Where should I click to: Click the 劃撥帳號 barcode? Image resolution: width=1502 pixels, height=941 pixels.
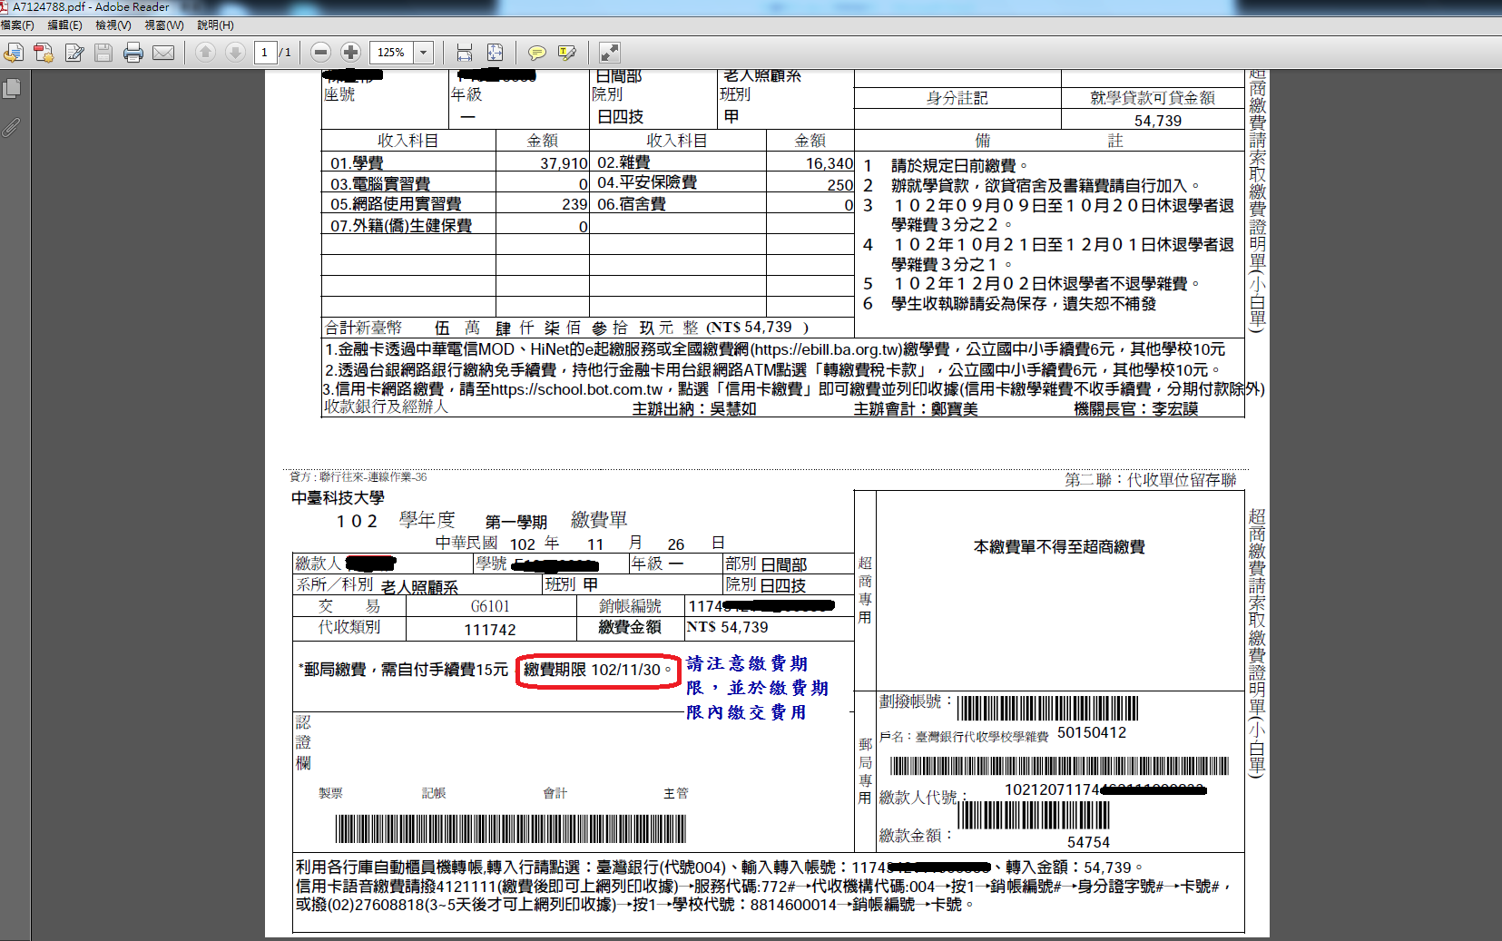pos(1047,708)
